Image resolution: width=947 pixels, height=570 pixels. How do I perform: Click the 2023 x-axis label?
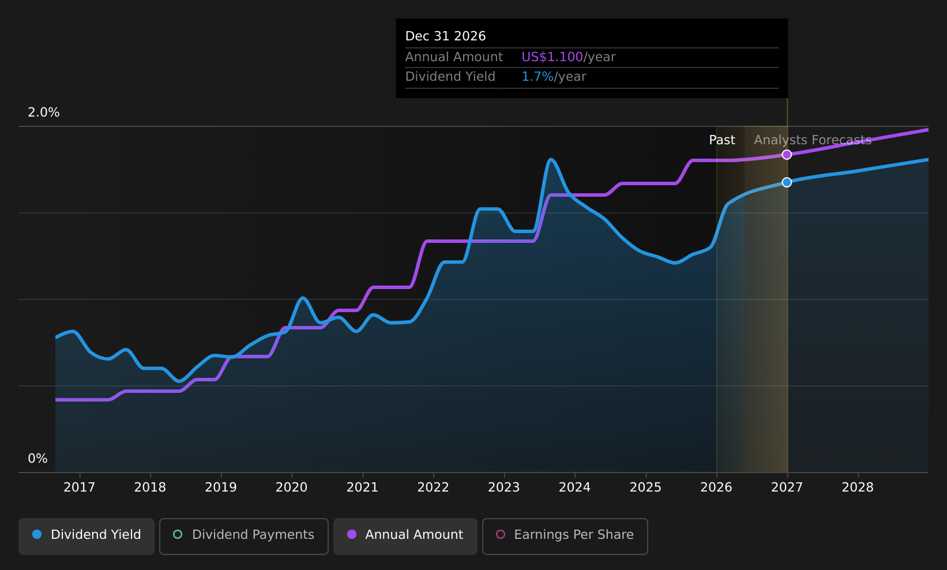504,487
